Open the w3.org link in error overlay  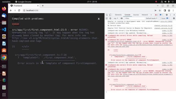click(55, 40)
